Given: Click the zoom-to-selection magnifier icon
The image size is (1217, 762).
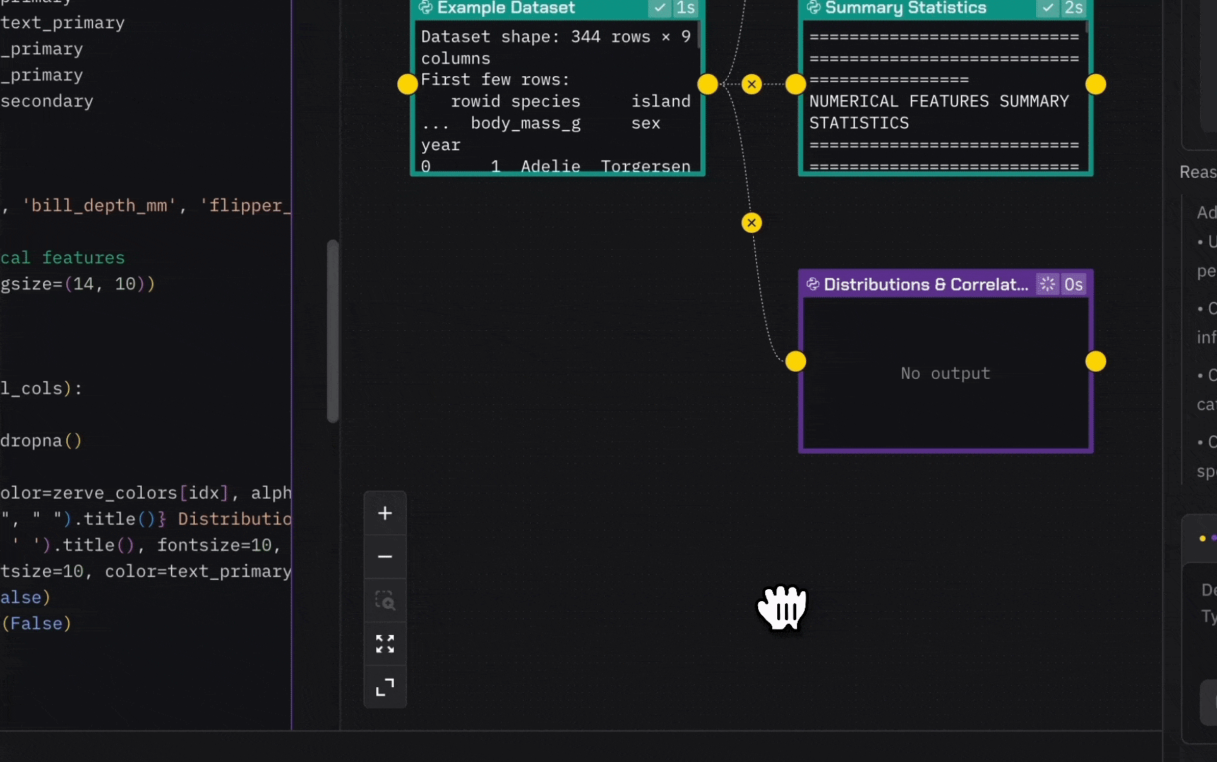Looking at the screenshot, I should click(x=385, y=600).
